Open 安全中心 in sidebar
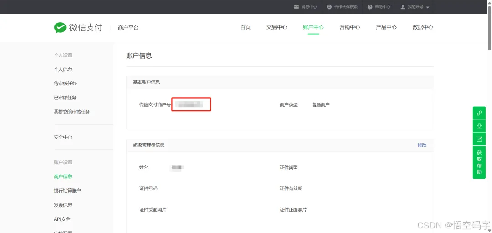This screenshot has width=492, height=233. coord(63,137)
